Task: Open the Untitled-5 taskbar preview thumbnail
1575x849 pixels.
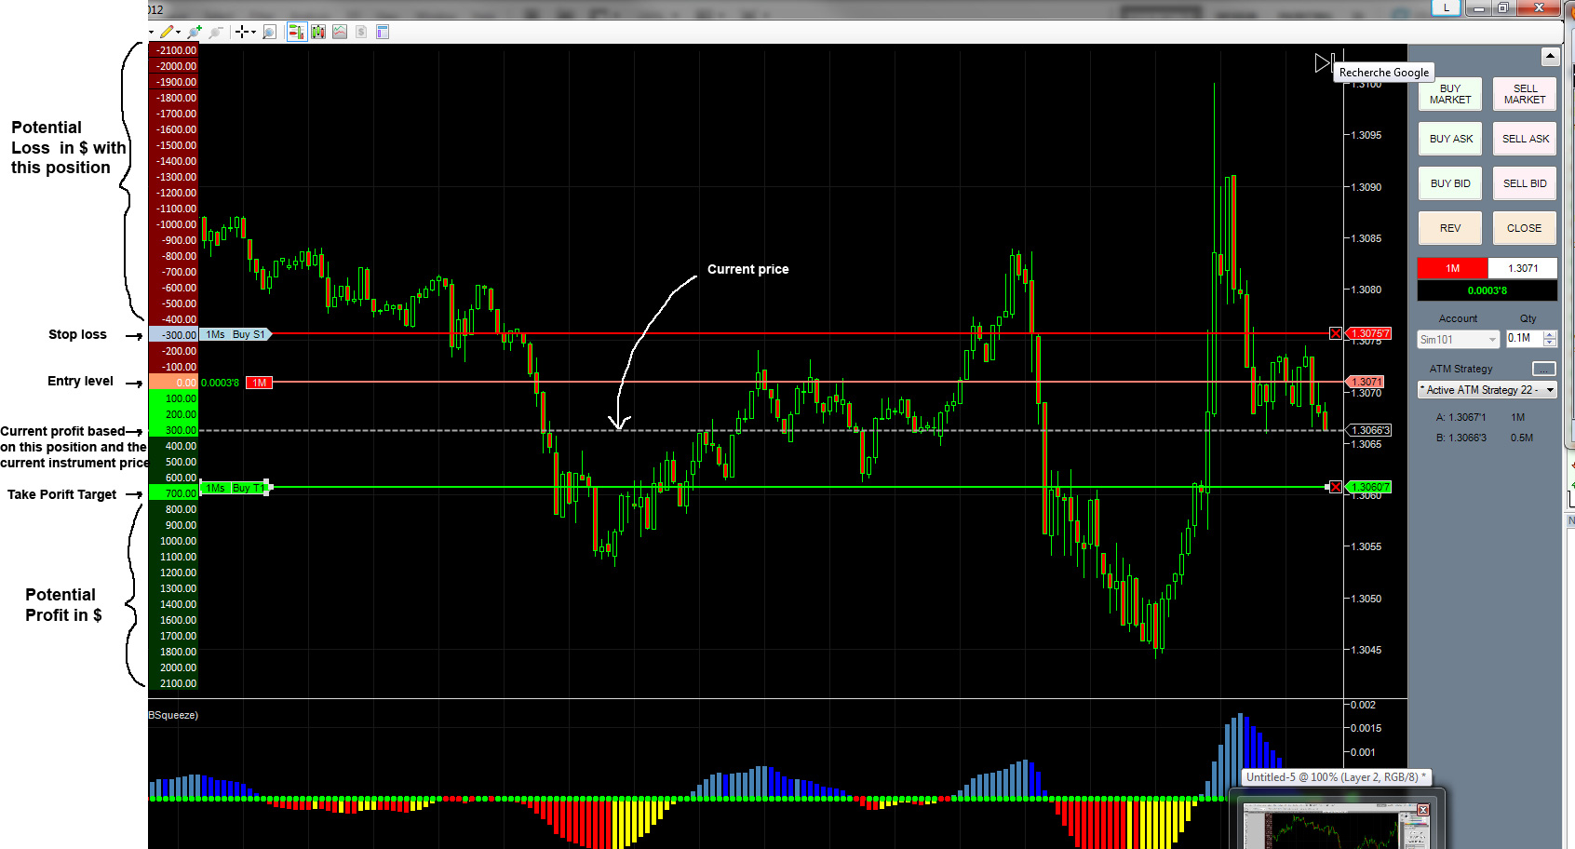Action: 1336,824
